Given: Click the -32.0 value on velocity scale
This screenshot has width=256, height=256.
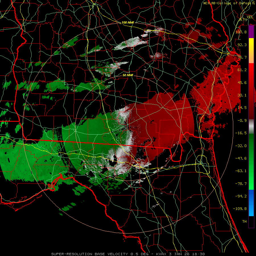Looking at the screenshot, I should [241, 146].
